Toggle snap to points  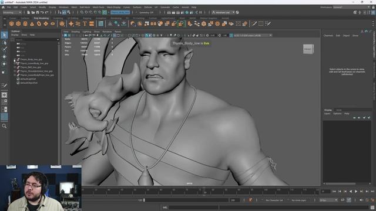[x=91, y=12]
